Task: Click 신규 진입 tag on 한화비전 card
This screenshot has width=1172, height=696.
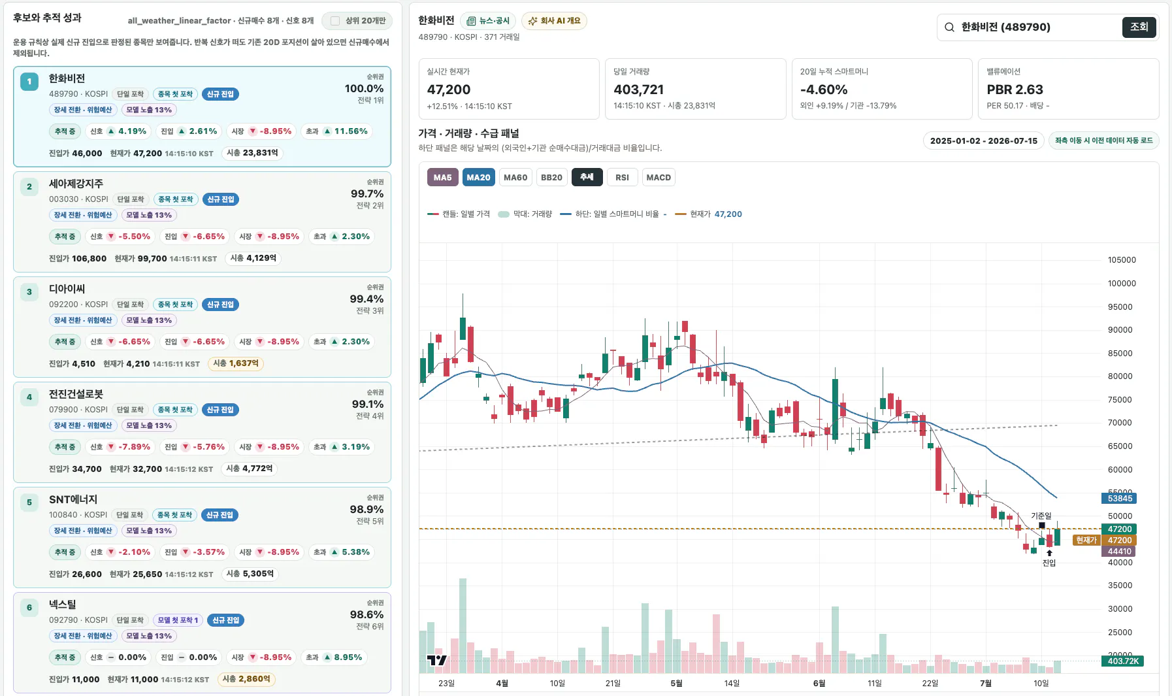Action: (220, 94)
